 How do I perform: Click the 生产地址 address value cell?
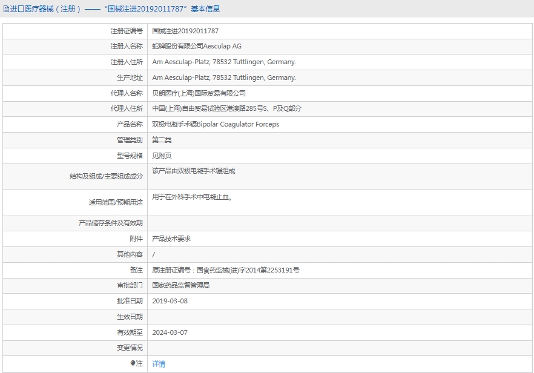pyautogui.click(x=340, y=78)
